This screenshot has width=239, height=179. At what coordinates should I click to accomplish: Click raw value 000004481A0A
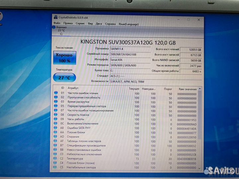coord(187,129)
